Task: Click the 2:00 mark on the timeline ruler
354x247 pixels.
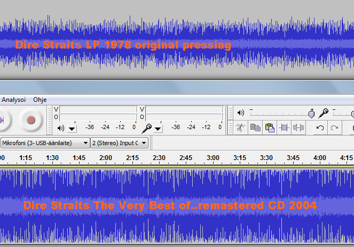Action: (106, 158)
